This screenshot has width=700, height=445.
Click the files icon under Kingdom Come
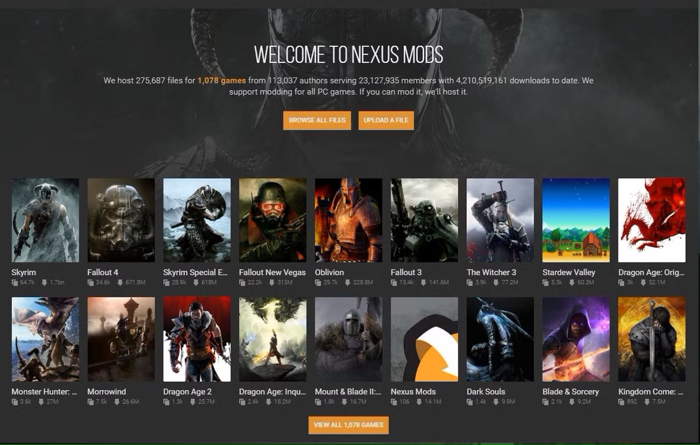[x=622, y=402]
